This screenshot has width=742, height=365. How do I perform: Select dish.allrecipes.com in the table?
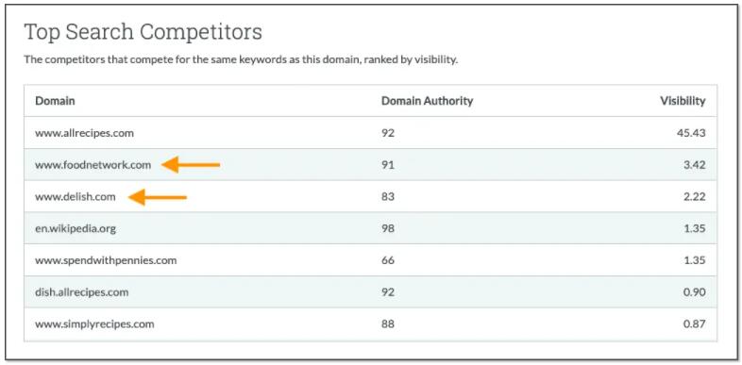pyautogui.click(x=81, y=292)
